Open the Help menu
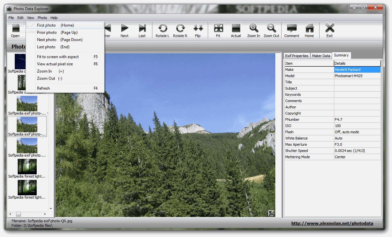This screenshot has height=237, width=392. 54,18
